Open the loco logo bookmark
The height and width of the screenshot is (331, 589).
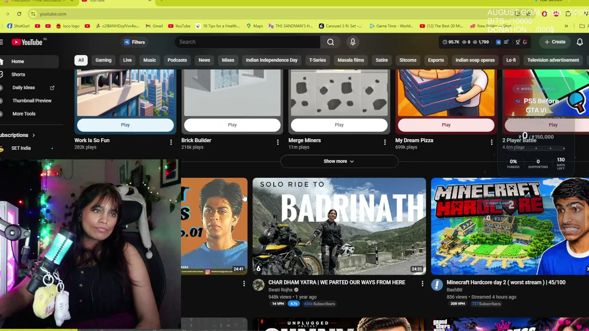coord(68,26)
